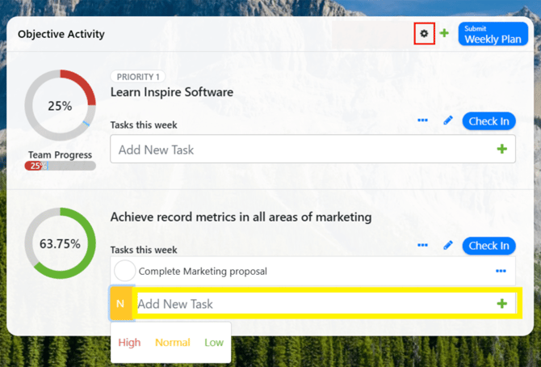Click the PRIORITY 1 badge
Screen dimensions: 541x367
click(137, 77)
